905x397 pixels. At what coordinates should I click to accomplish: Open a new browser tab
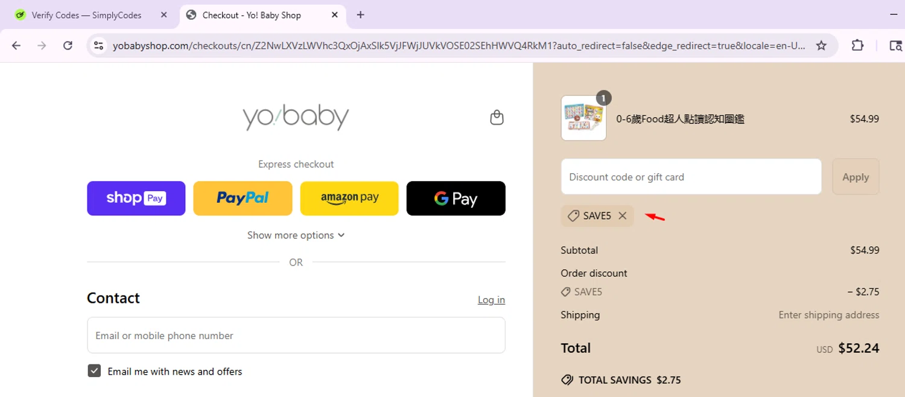pyautogui.click(x=360, y=15)
